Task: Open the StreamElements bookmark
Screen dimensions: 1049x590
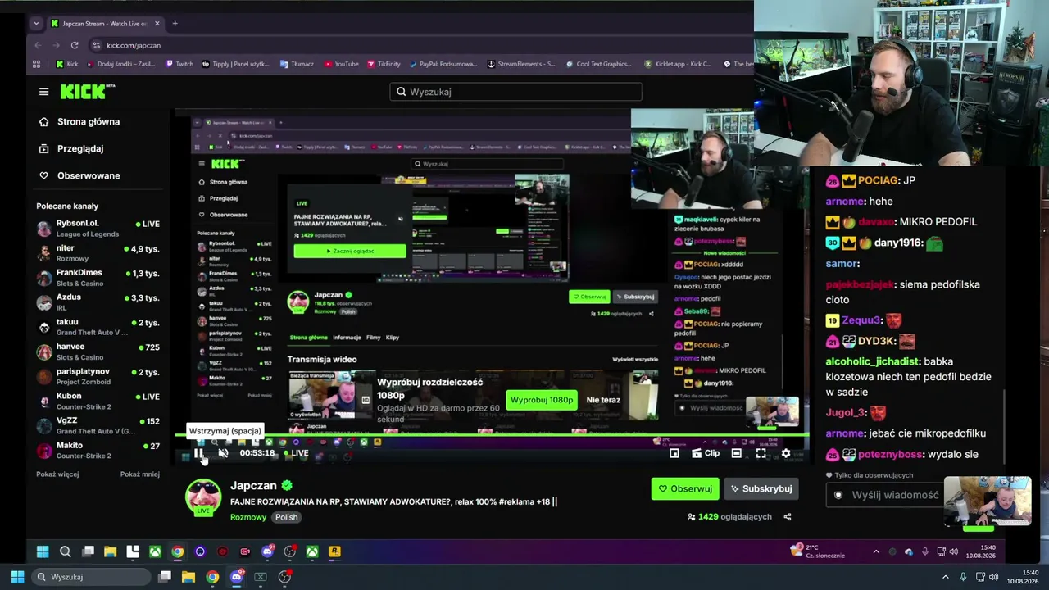Action: [521, 64]
